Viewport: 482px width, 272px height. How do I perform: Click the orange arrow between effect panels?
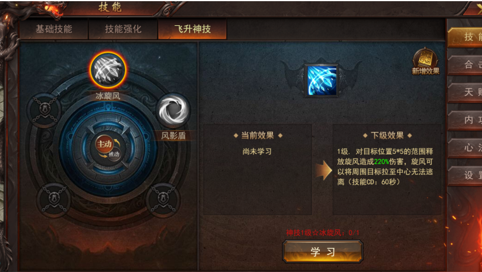pos(323,170)
